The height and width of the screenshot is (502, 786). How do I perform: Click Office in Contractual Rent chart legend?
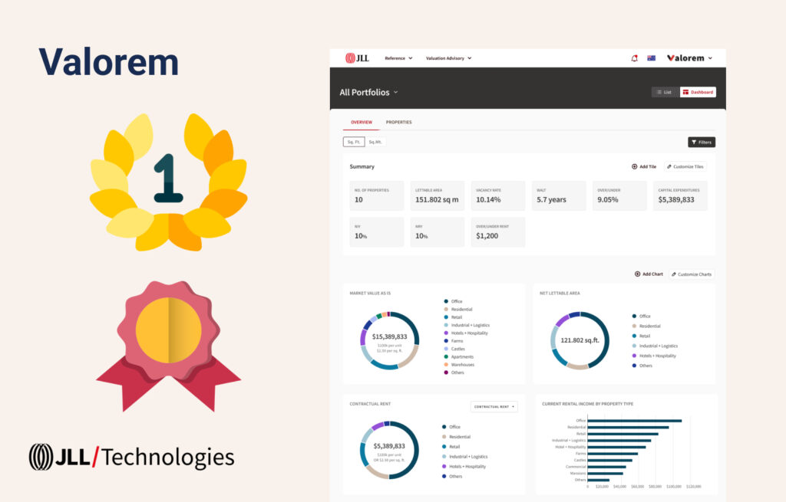coord(454,427)
